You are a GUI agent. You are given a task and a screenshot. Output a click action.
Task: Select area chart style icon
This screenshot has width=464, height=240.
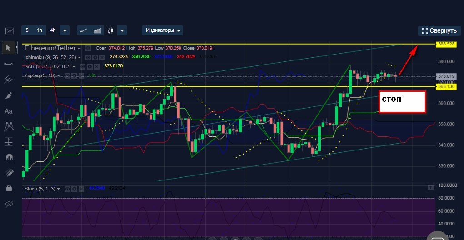97,30
